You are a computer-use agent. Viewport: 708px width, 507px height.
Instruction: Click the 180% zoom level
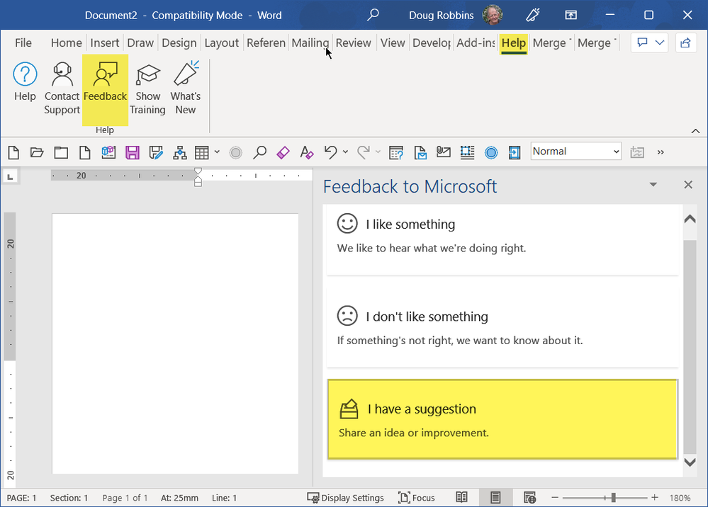[680, 498]
